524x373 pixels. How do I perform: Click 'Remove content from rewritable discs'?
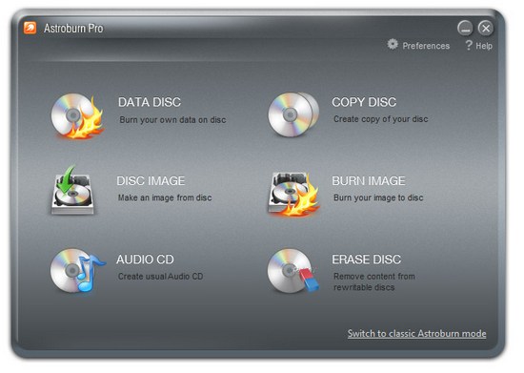click(374, 281)
